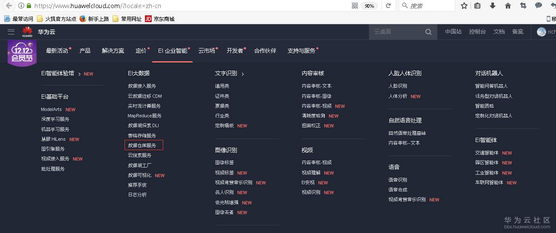Click the 90% zoom level indicator
Viewport: 556px width, 233px height.
(x=369, y=6)
